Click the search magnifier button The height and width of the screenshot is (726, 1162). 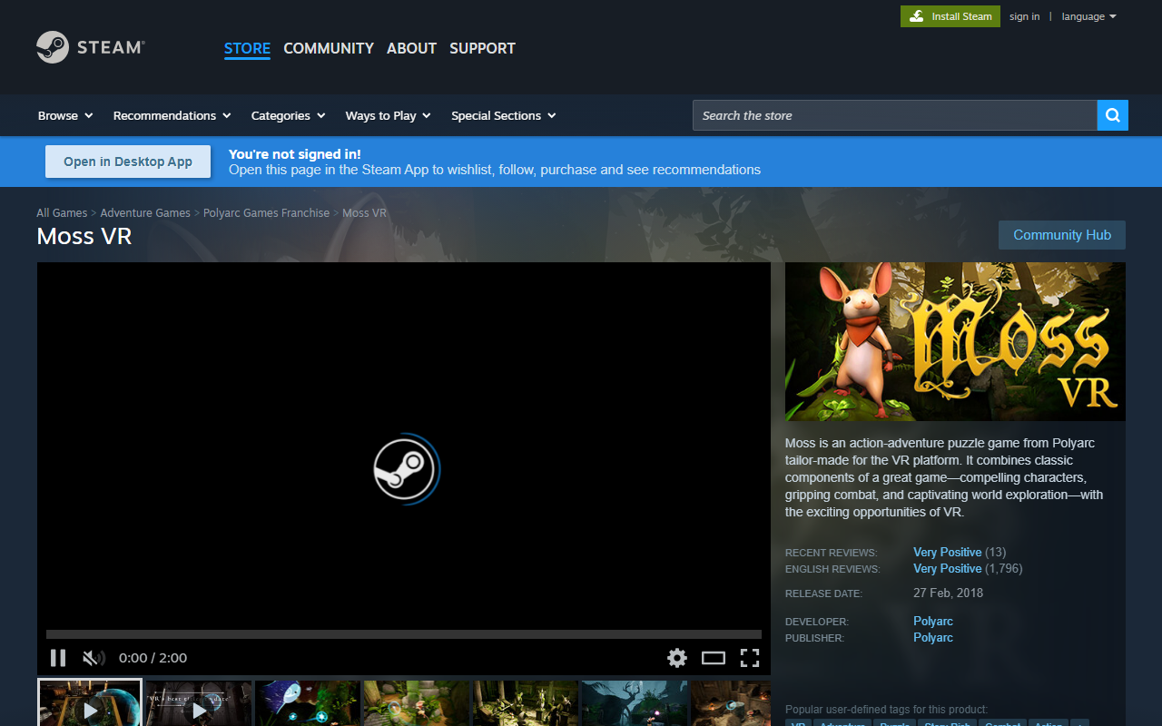coord(1113,115)
